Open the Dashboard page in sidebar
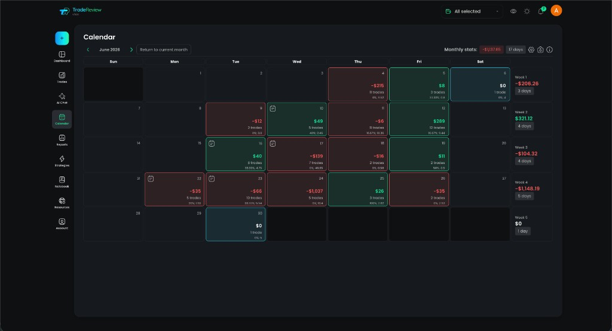The image size is (612, 331). [62, 57]
